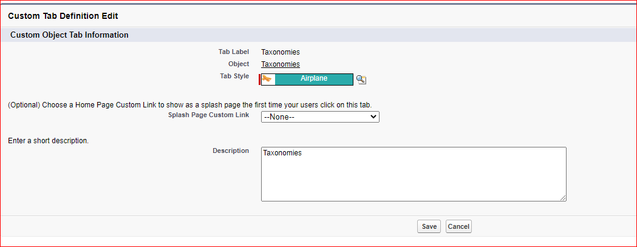Expand the Splash Page Custom Link dropdown
This screenshot has width=637, height=247.
point(320,117)
